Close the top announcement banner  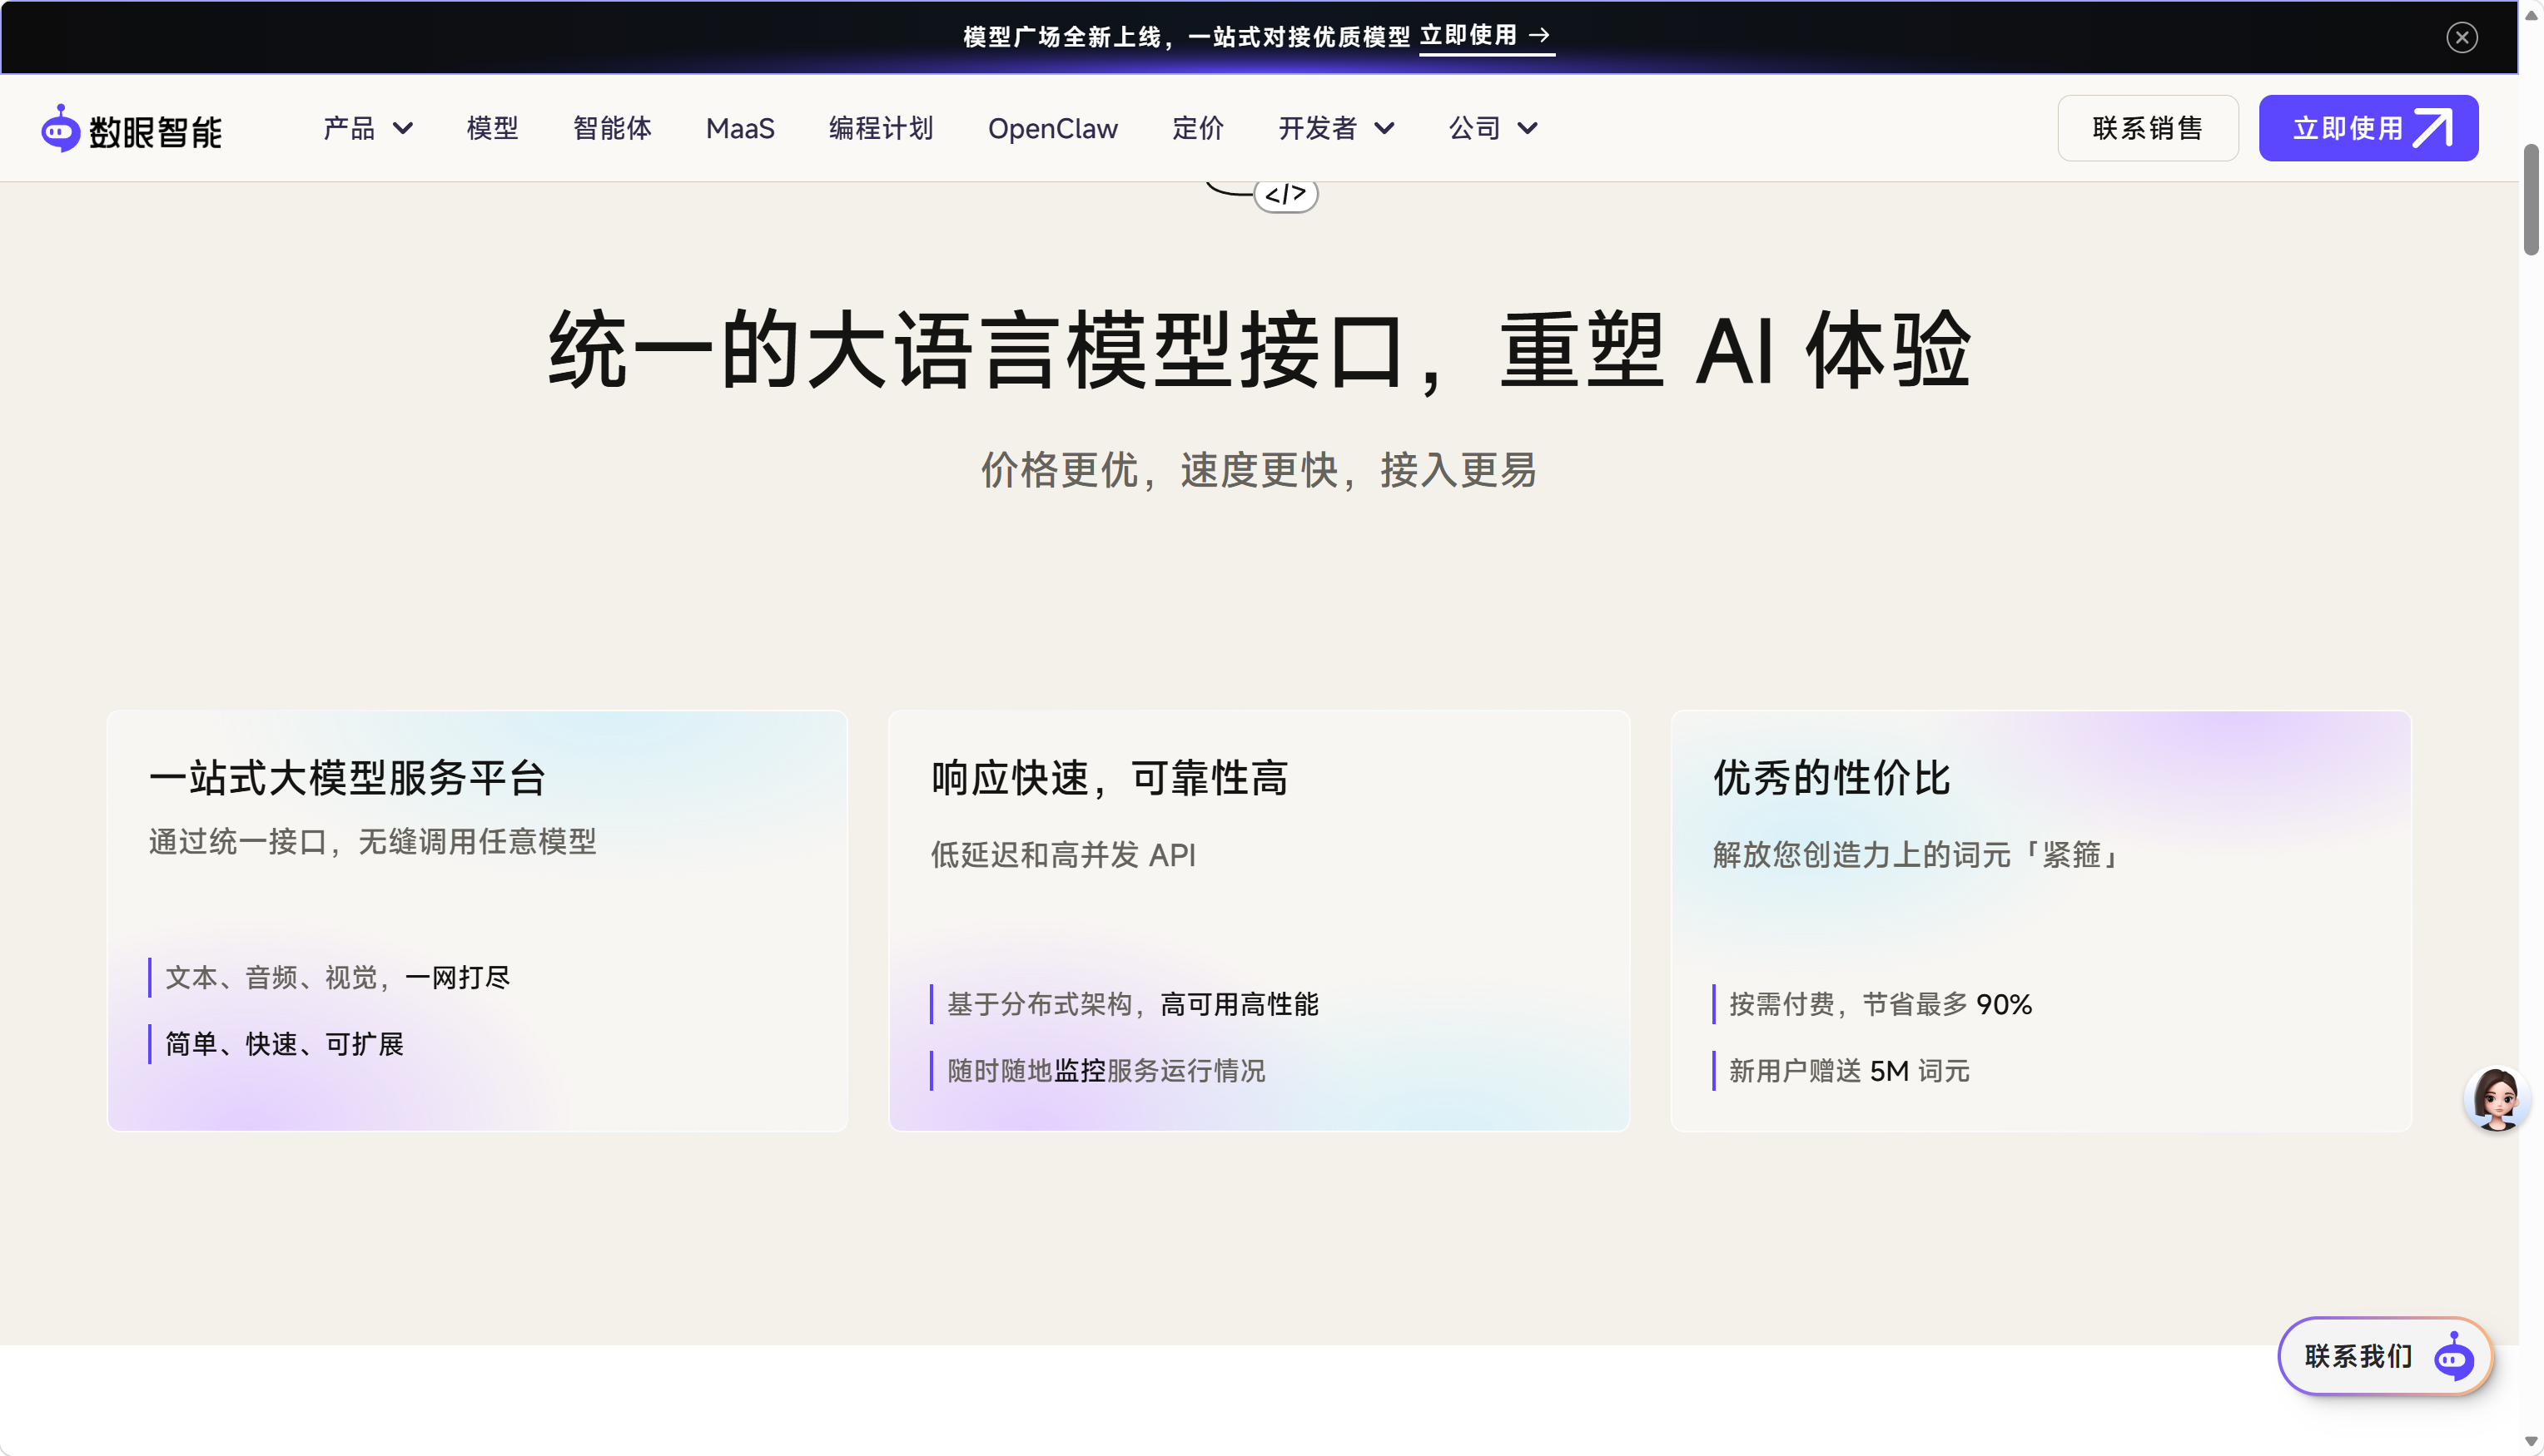[2462, 38]
